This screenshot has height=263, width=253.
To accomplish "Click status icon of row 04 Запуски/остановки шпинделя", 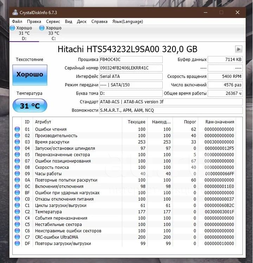I will pyautogui.click(x=17, y=148).
